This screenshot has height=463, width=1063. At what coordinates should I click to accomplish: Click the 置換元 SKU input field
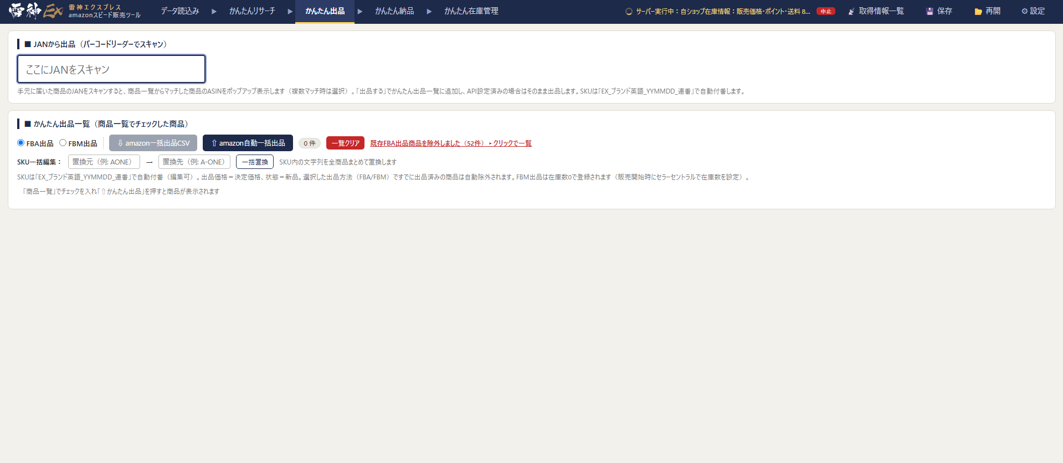click(104, 162)
